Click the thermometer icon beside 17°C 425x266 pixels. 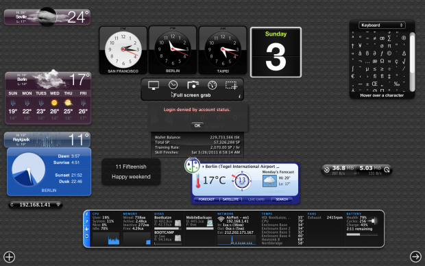tap(198, 181)
